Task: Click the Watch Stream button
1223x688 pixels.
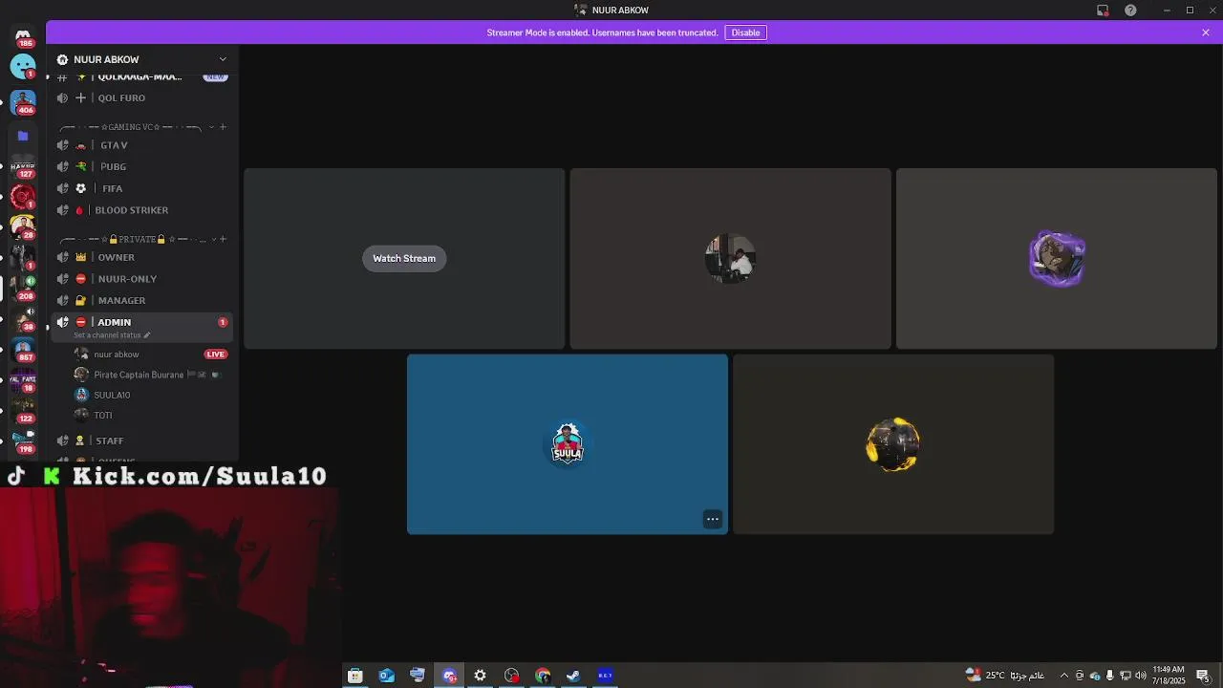Action: coord(404,258)
